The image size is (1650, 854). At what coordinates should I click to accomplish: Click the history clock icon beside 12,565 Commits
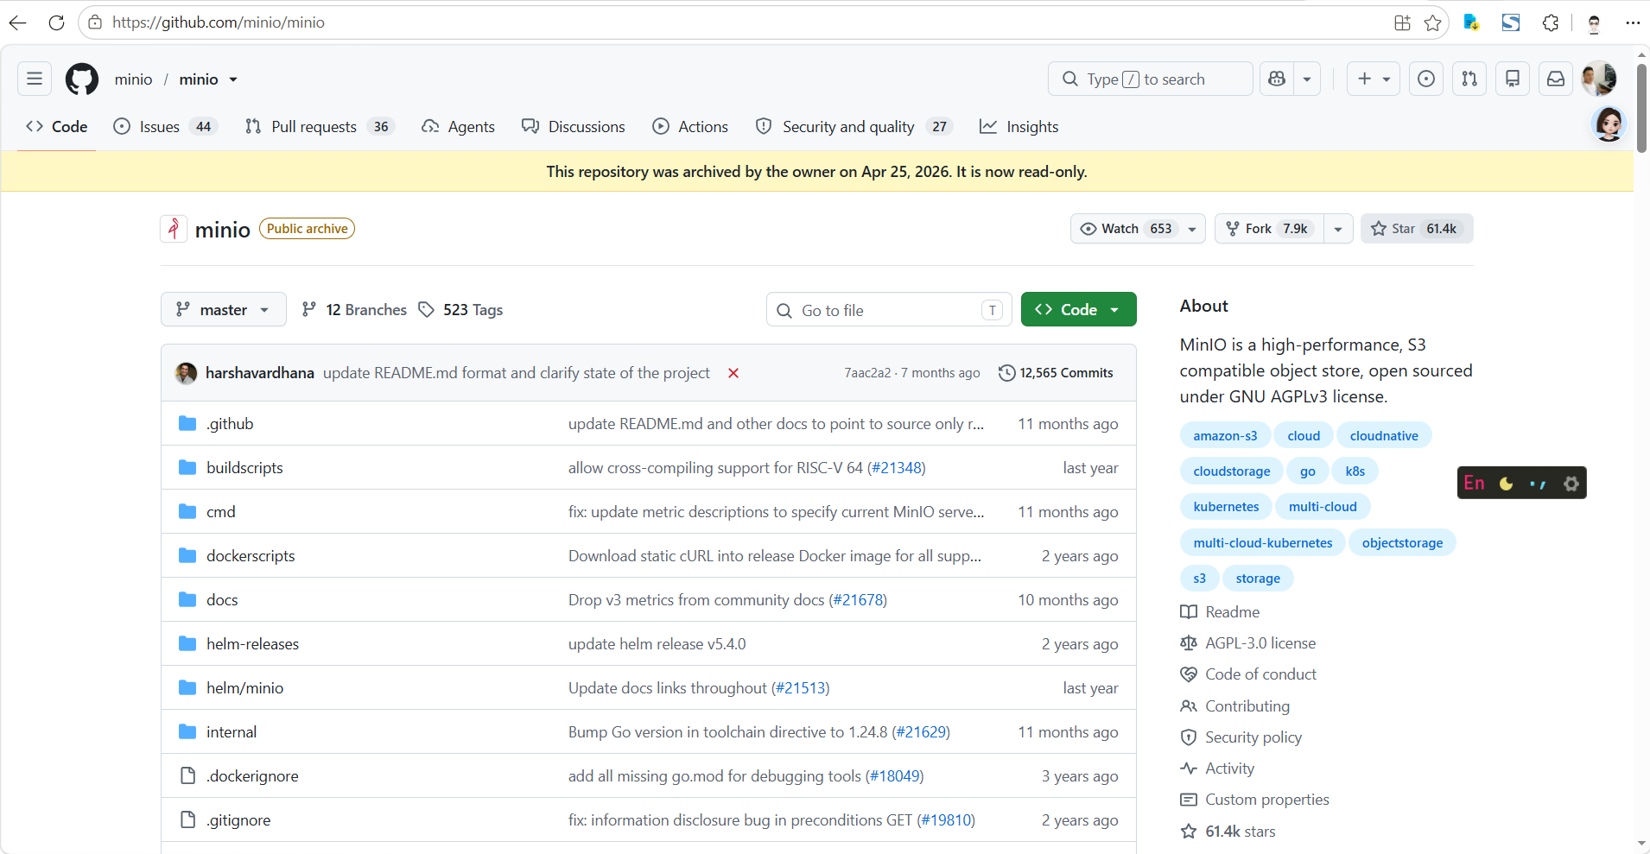tap(1006, 373)
